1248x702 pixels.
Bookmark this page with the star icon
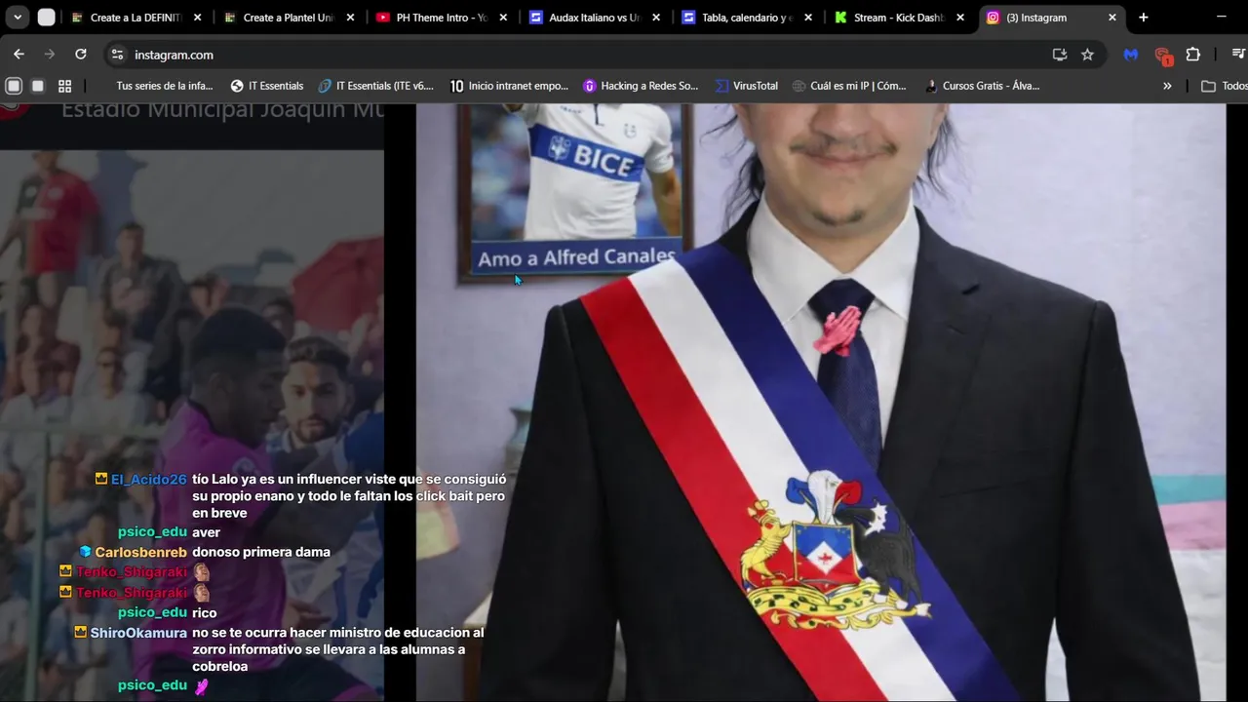coord(1087,55)
